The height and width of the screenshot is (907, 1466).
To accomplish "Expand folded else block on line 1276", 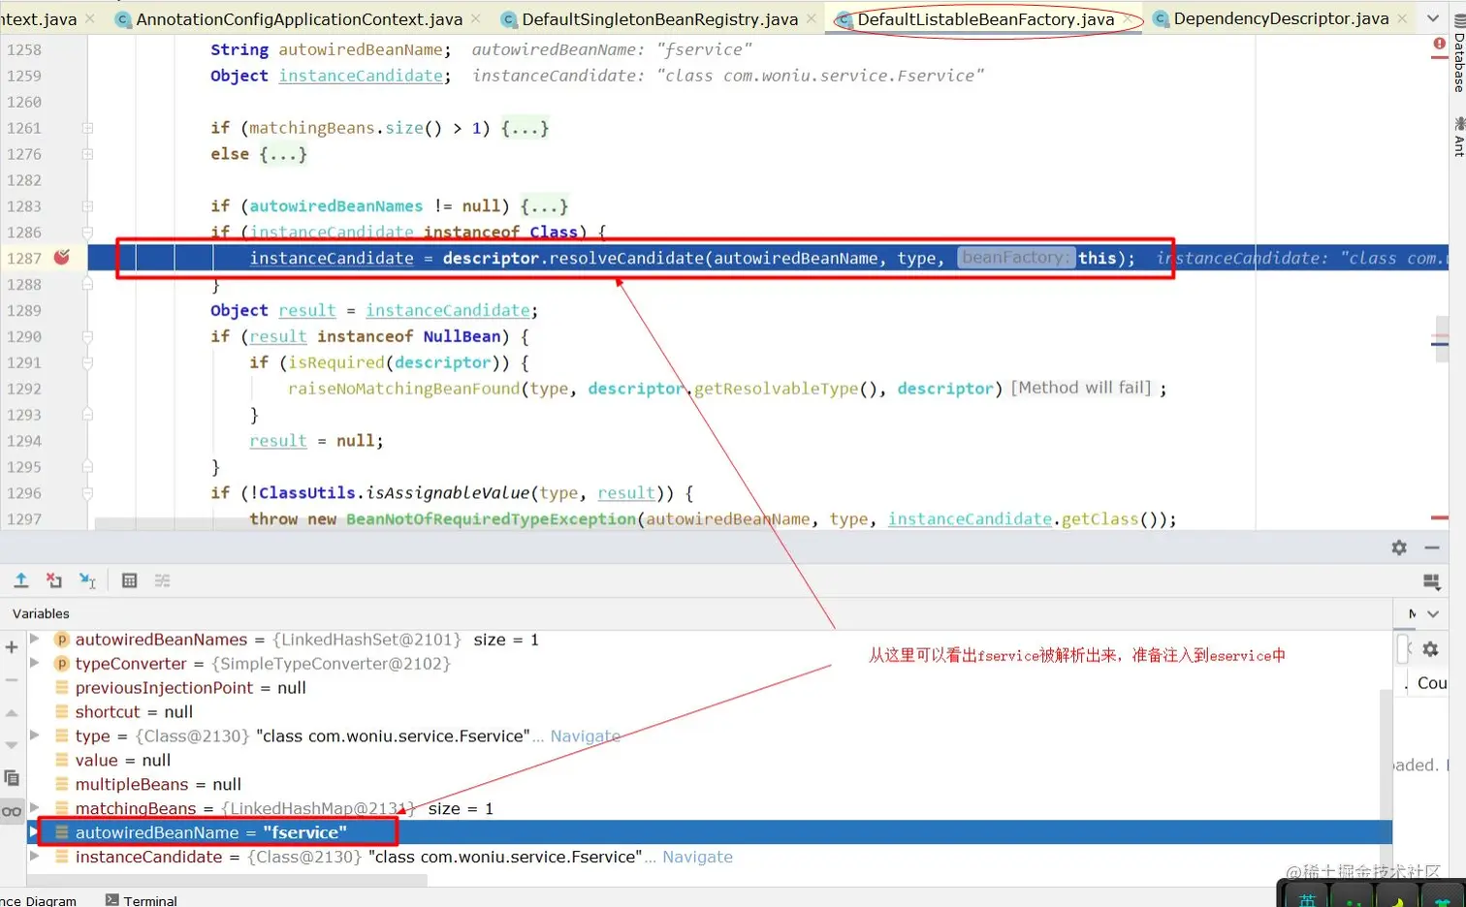I will (x=87, y=154).
